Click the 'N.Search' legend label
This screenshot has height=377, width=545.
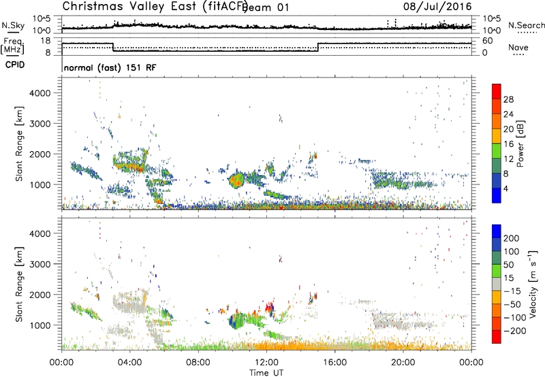click(527, 25)
